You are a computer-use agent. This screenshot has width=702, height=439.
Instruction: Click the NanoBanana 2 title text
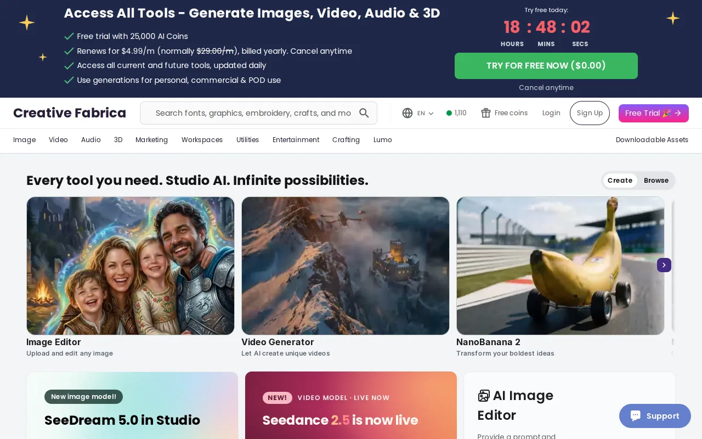click(x=488, y=342)
